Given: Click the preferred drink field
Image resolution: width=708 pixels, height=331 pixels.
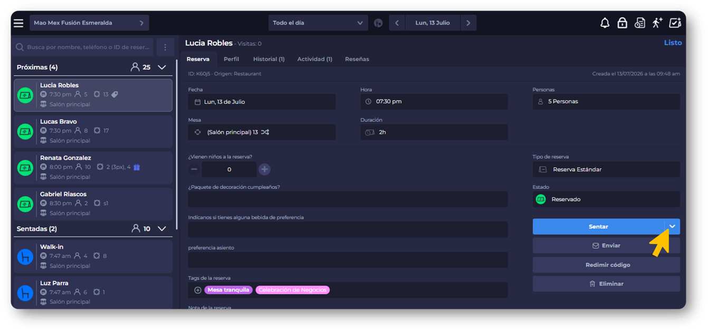Looking at the screenshot, I should click(348, 230).
